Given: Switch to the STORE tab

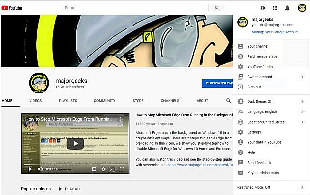Looking at the screenshot, I should (x=138, y=101).
